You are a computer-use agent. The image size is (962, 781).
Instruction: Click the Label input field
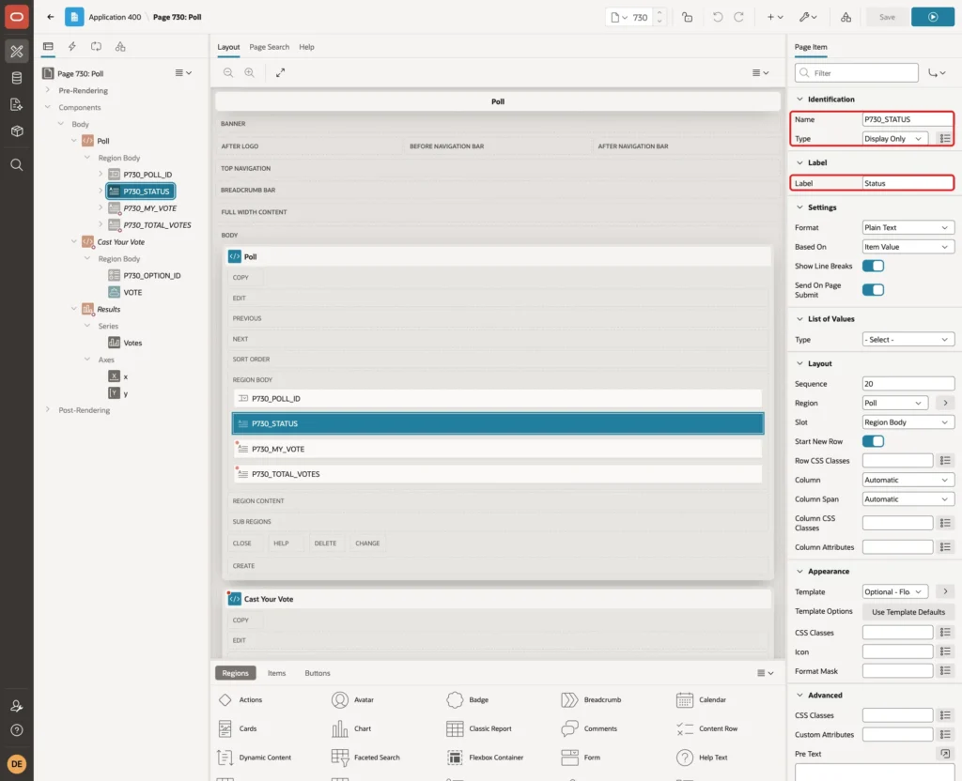tap(908, 183)
